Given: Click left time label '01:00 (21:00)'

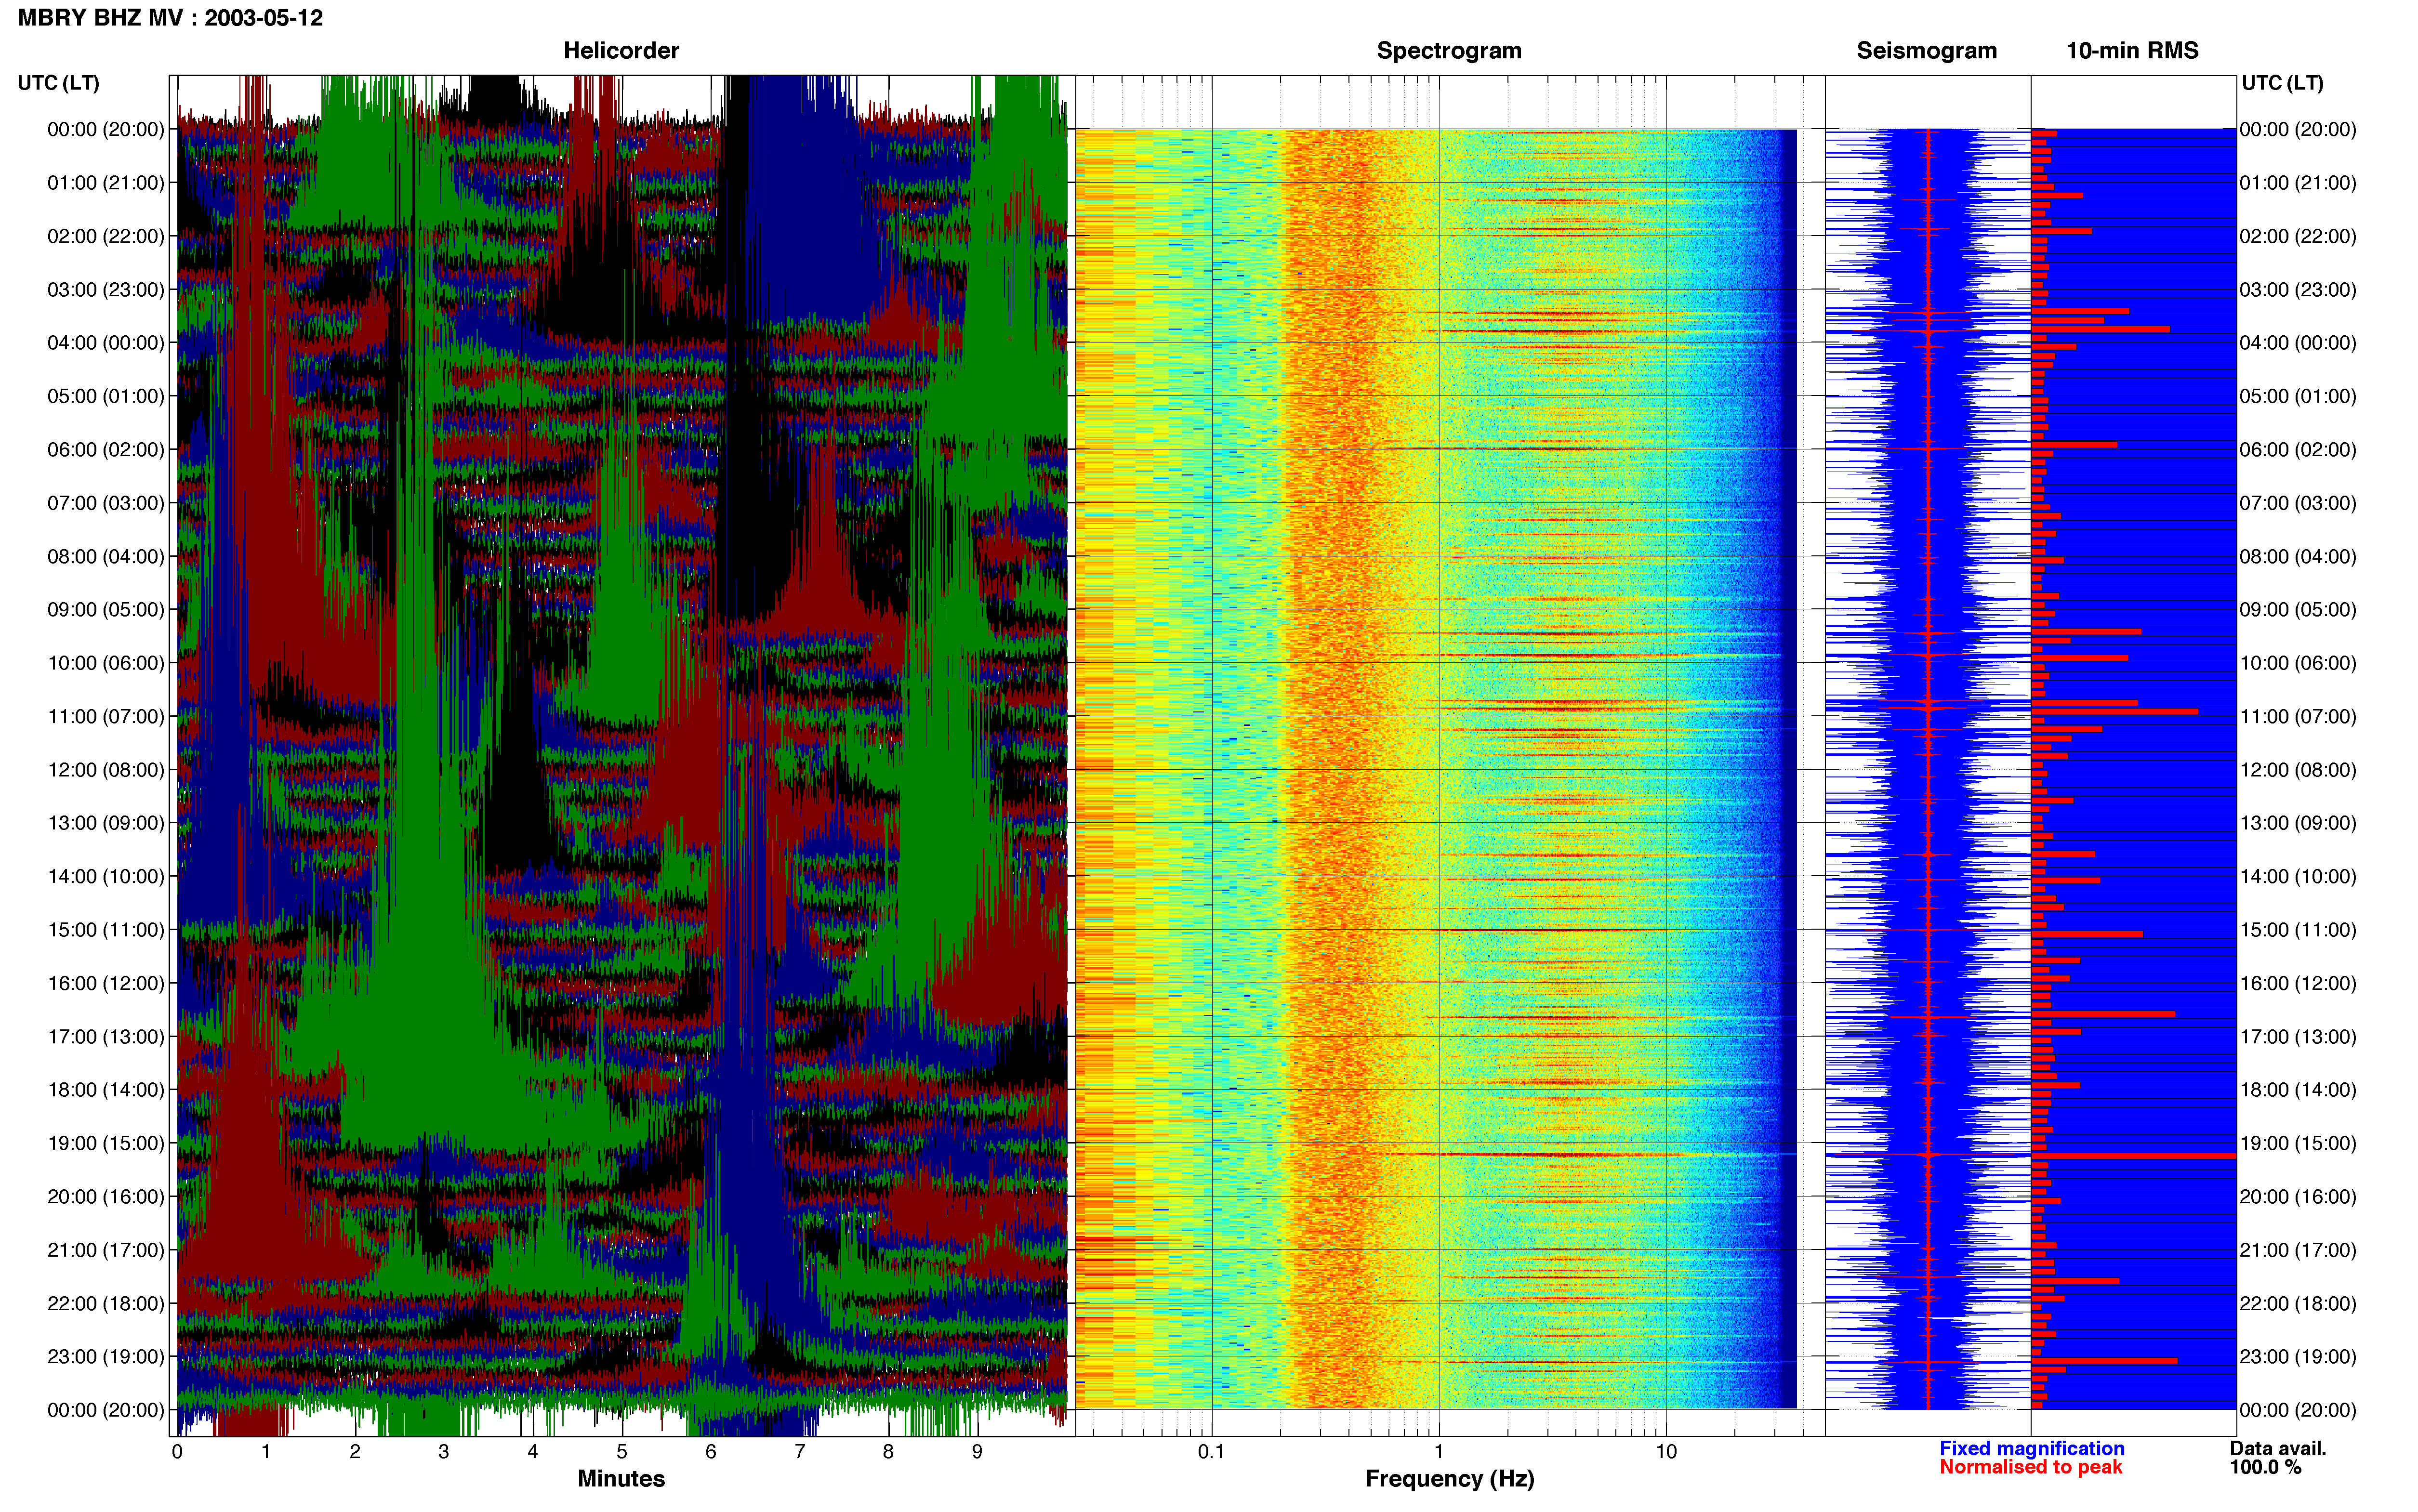Looking at the screenshot, I should 106,183.
